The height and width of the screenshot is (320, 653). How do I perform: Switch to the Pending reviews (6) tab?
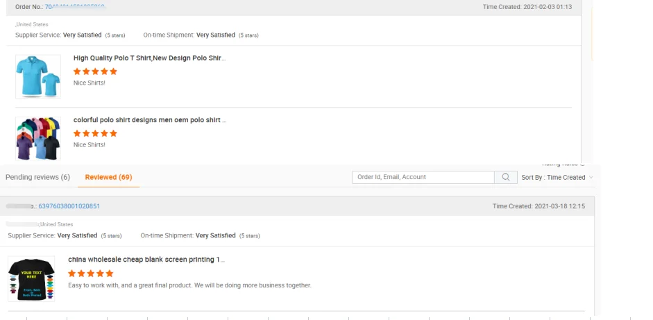(37, 177)
